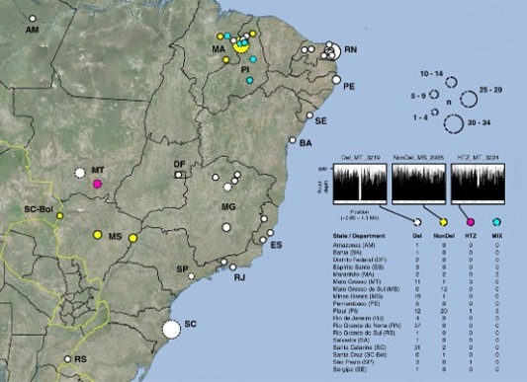Select the cyan MIX legend circle

pyautogui.click(x=496, y=222)
